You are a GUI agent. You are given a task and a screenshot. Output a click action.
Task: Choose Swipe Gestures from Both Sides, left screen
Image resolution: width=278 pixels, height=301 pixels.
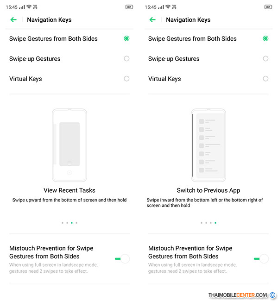click(x=126, y=39)
